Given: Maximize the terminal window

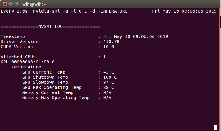Looking at the screenshot, I should 16,4.
